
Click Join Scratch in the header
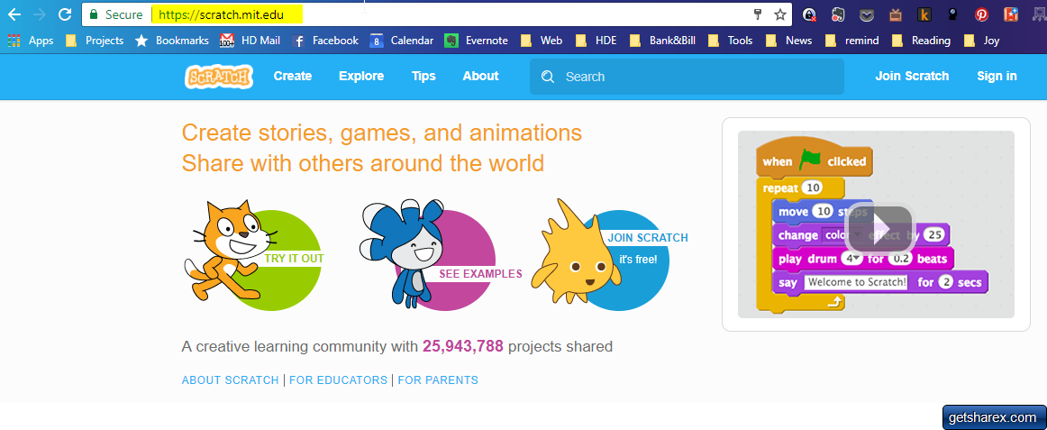(912, 76)
